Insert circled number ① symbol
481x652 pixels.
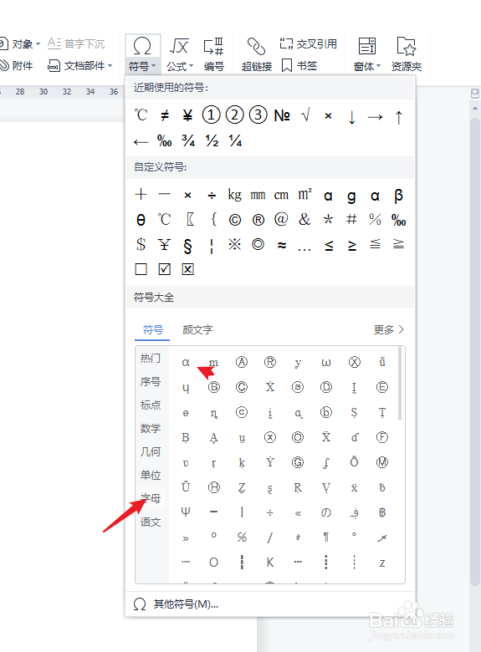pos(211,115)
